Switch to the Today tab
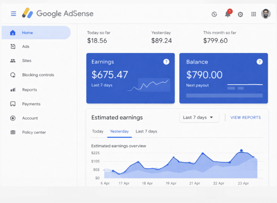The image size is (277, 203). tap(98, 131)
